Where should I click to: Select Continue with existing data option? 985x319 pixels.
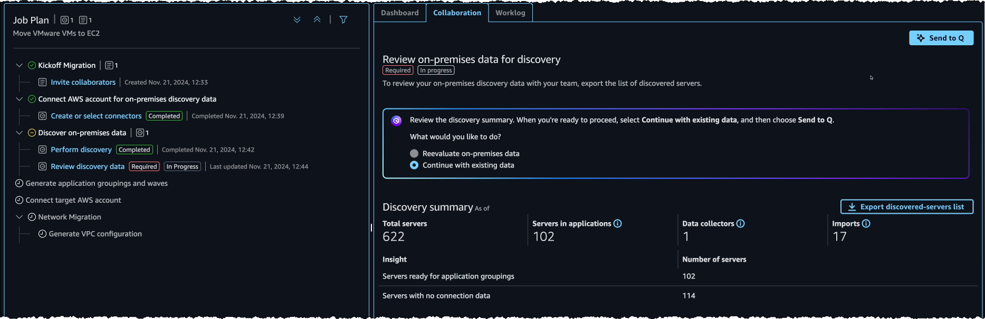414,165
